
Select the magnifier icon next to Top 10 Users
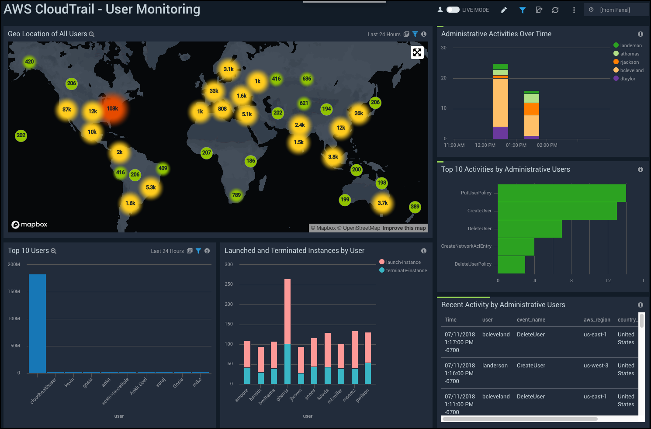tap(54, 251)
